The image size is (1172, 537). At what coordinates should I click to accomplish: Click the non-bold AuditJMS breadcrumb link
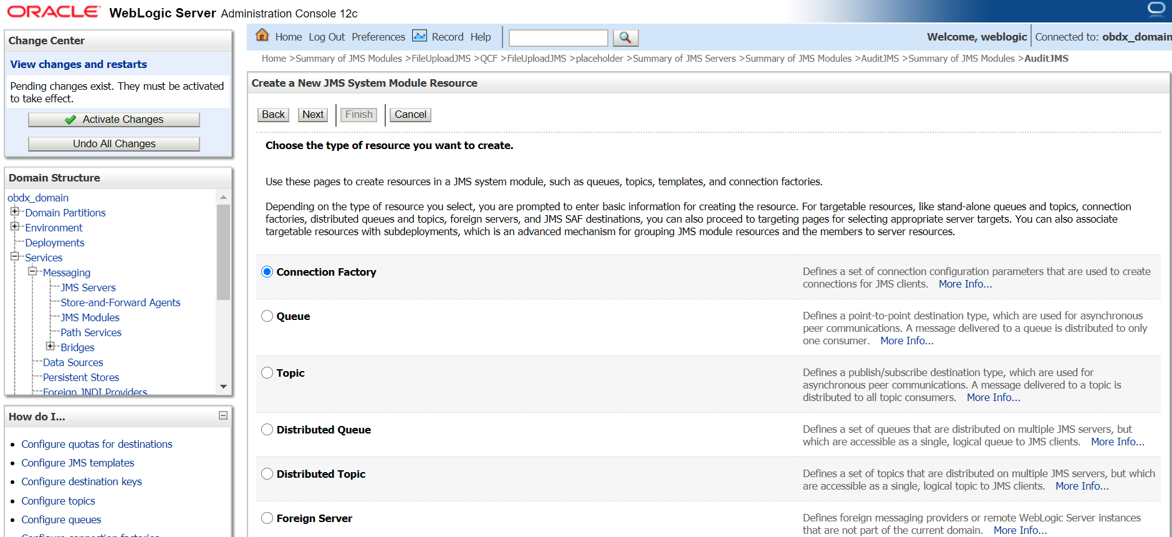pyautogui.click(x=880, y=59)
